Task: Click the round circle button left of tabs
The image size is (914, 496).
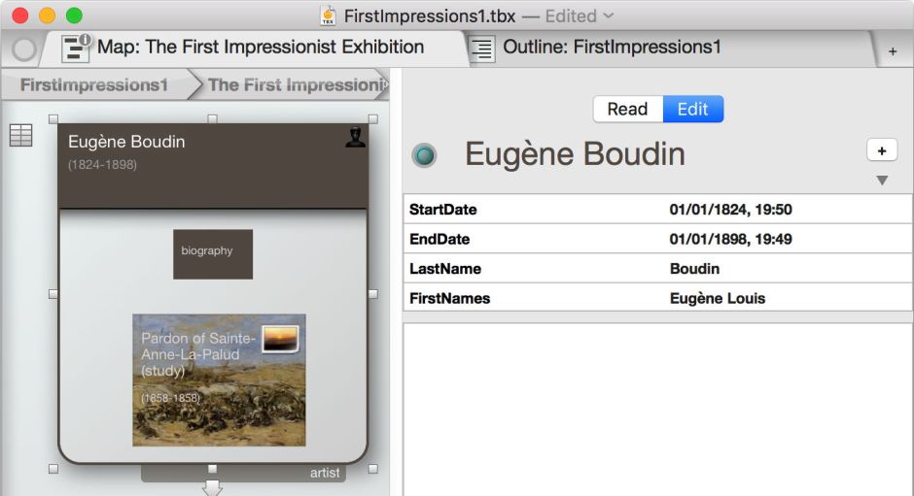Action: 23,49
